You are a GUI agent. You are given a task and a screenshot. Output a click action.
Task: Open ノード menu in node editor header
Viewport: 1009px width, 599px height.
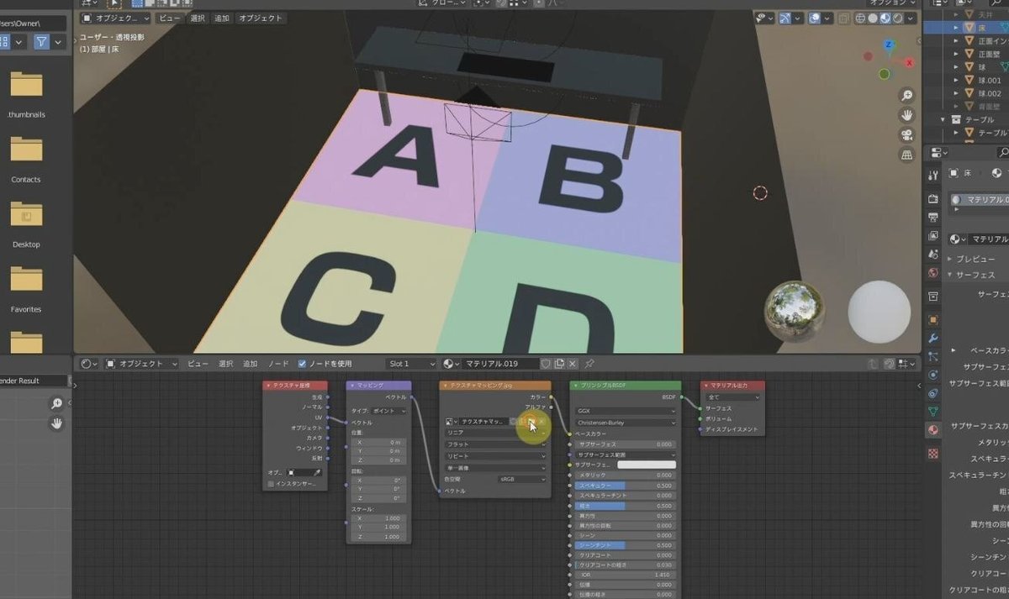click(278, 364)
